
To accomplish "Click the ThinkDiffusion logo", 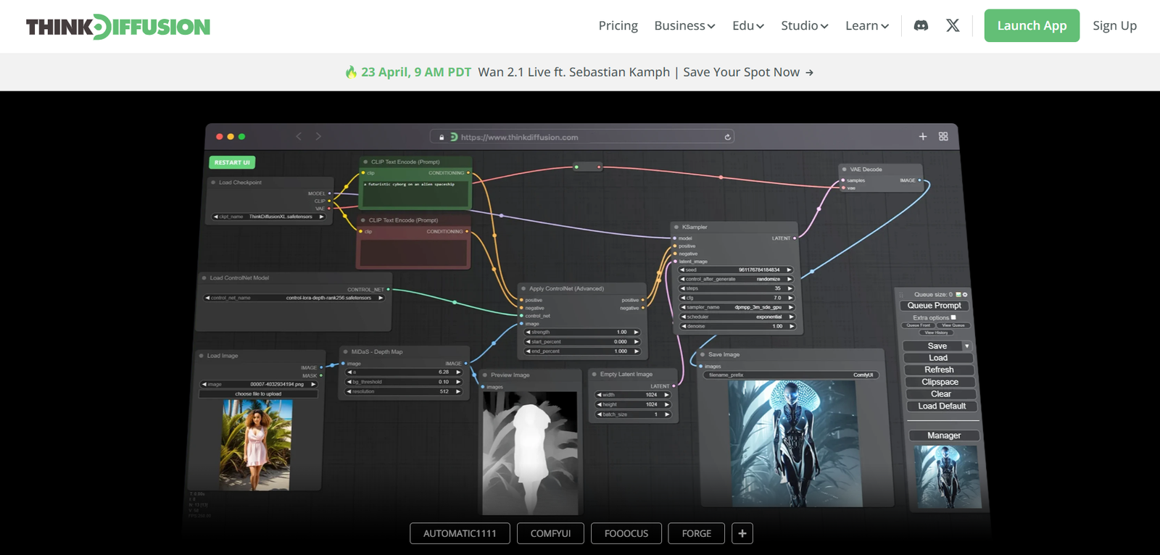I will [x=118, y=27].
